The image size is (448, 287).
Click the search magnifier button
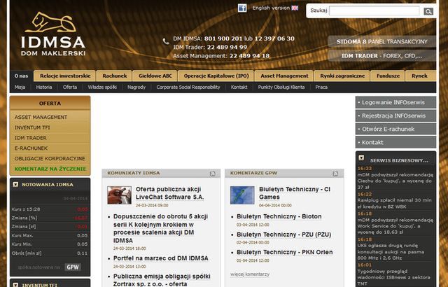tap(428, 11)
